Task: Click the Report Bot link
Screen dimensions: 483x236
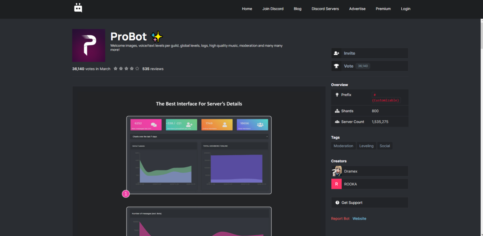Action: coord(340,219)
